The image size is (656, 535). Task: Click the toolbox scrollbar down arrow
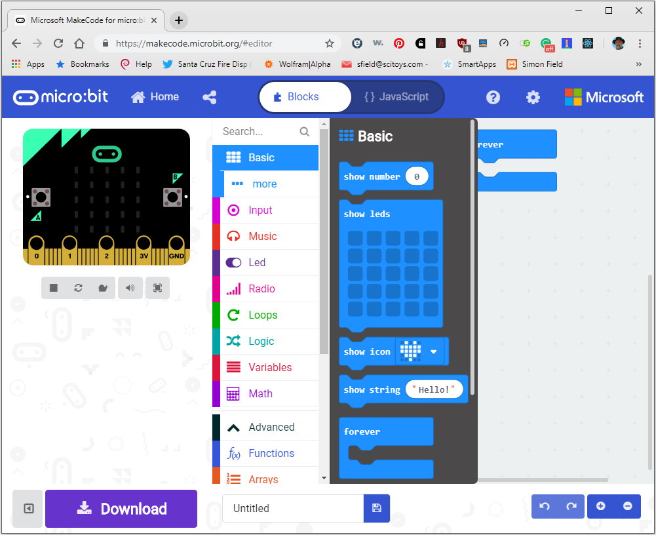[323, 478]
